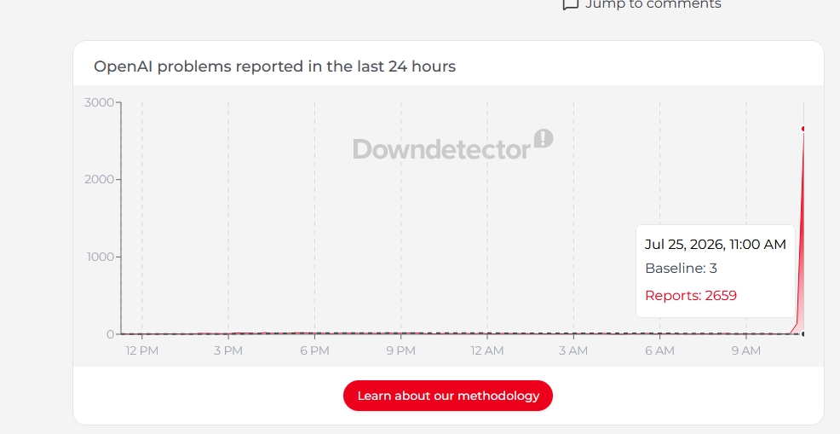The height and width of the screenshot is (434, 840).
Task: Click the 3 PM axis label
Action: (228, 350)
